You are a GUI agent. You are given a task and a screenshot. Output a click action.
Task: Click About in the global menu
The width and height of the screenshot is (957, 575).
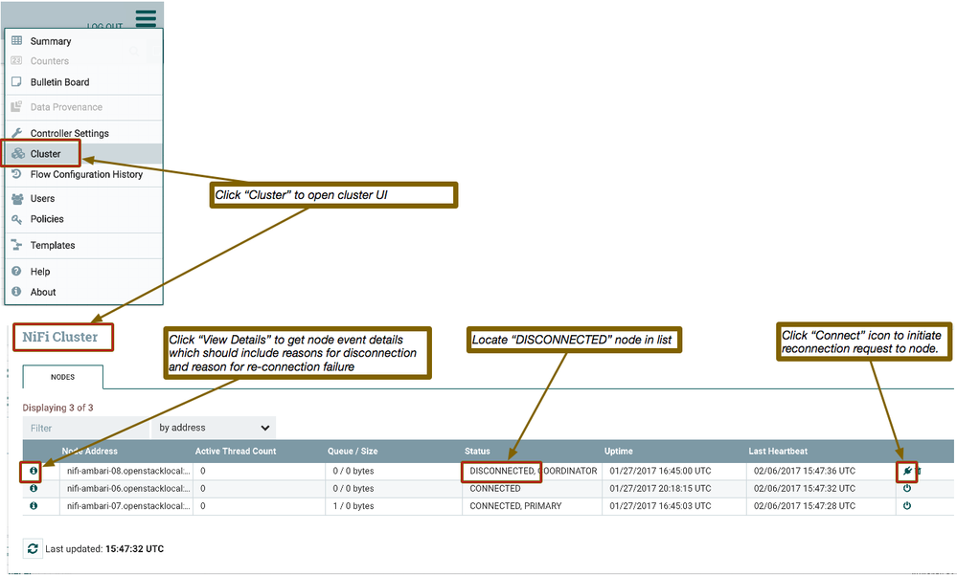tap(43, 292)
